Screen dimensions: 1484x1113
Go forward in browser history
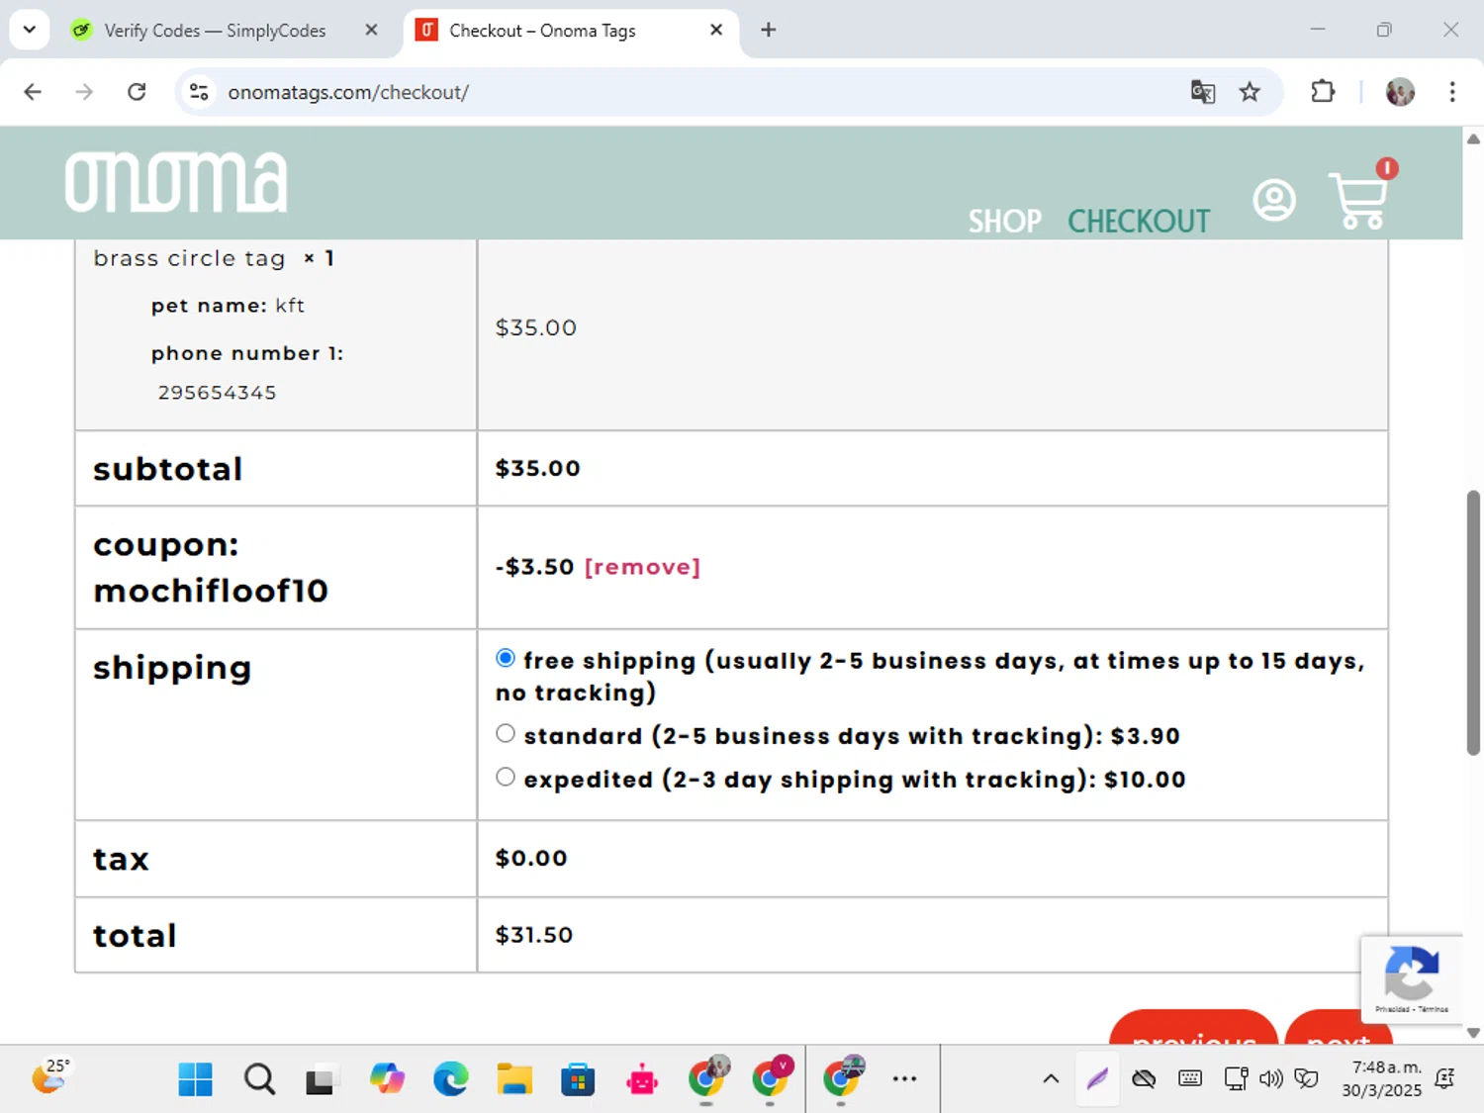tap(84, 92)
